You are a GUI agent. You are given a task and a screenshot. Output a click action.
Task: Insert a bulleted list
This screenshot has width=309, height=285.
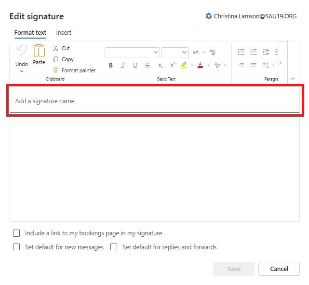[x=242, y=52]
